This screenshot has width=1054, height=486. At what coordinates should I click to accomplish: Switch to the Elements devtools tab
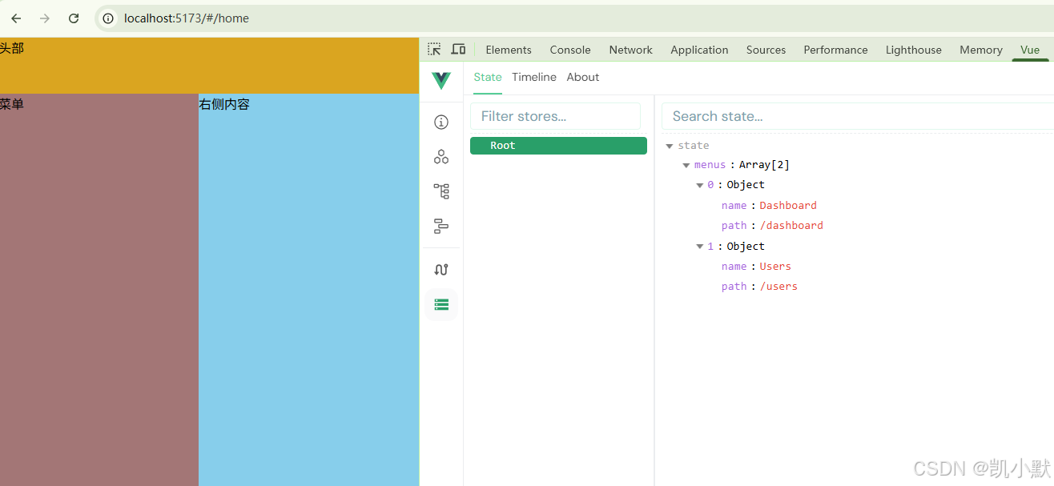(509, 50)
